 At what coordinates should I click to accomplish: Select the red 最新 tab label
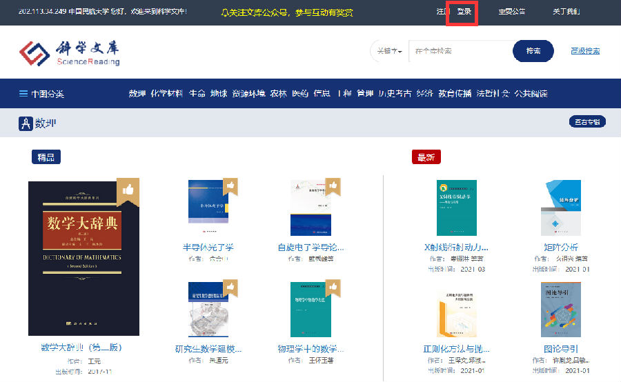(426, 157)
